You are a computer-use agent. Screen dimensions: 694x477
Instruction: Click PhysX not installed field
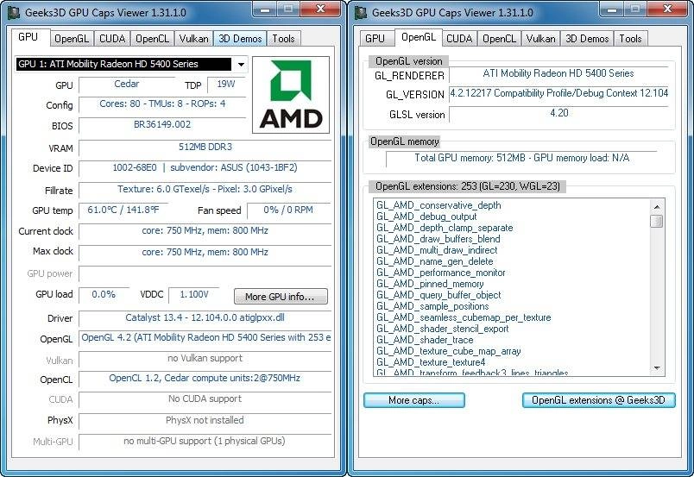tap(205, 420)
